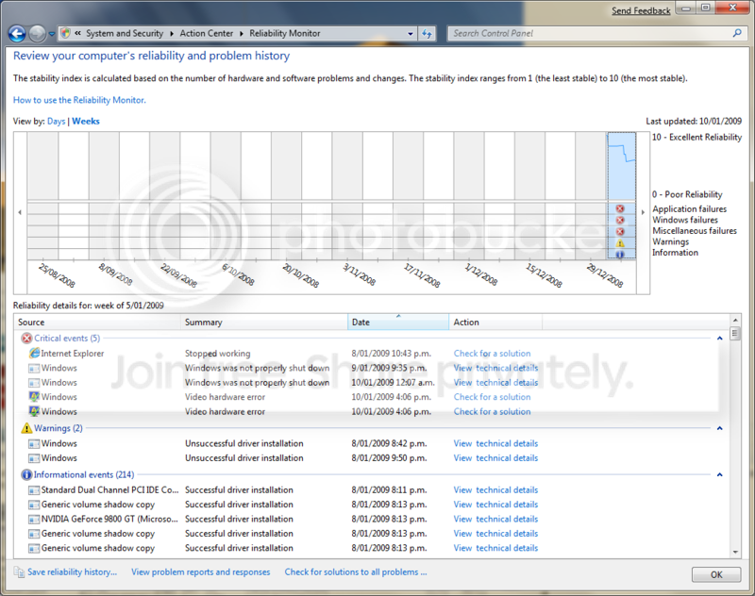View technical details for 9:50 p.m. driver warning

(496, 458)
